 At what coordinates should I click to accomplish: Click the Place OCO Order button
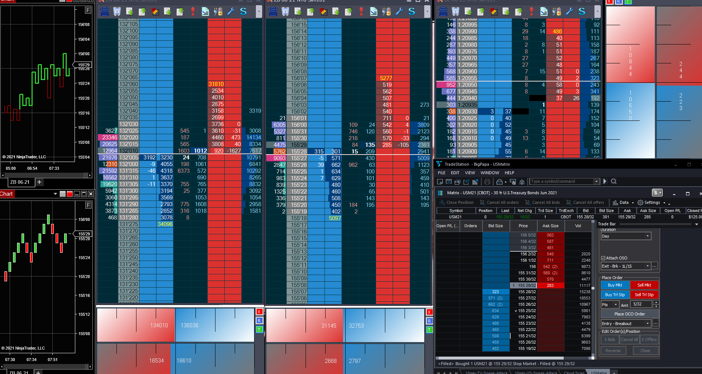(x=630, y=314)
